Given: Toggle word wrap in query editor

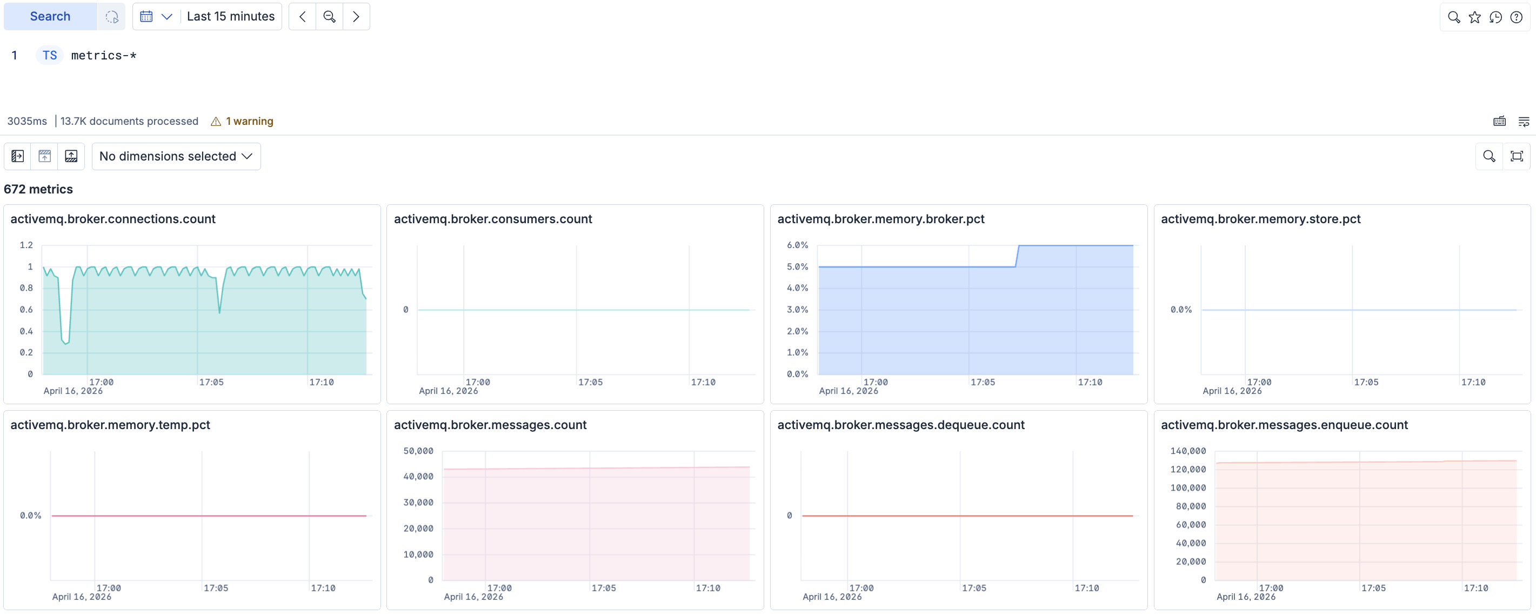Looking at the screenshot, I should 1523,121.
